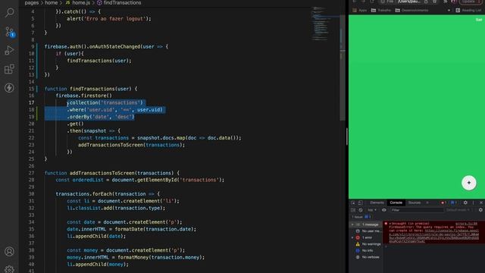The height and width of the screenshot is (273, 485).
Task: Click the .where('user.uid' code line
Action: click(114, 109)
